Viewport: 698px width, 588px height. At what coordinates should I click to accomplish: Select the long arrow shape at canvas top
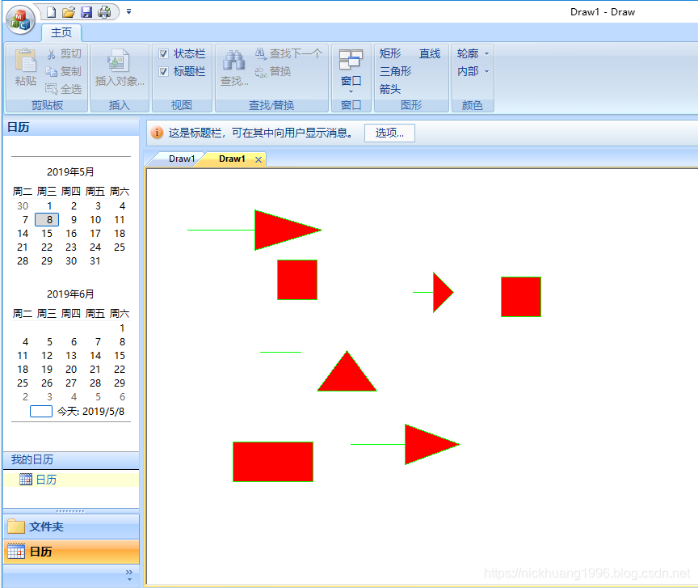tap(254, 230)
